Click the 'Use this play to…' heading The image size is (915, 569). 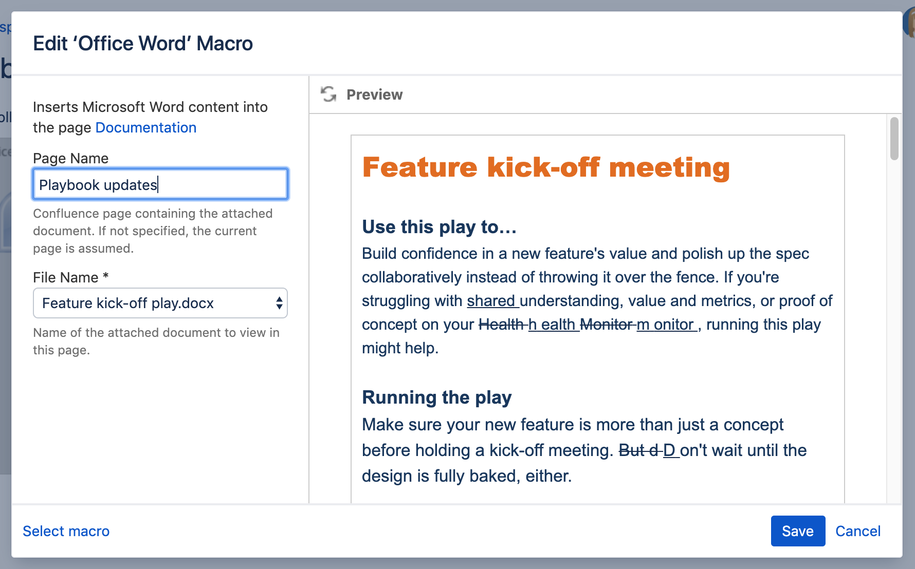coord(439,226)
